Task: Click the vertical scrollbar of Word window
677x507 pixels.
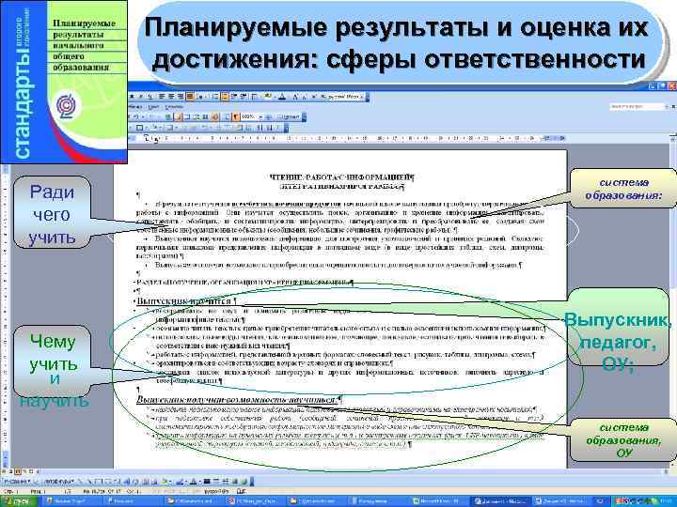Action: [673, 301]
